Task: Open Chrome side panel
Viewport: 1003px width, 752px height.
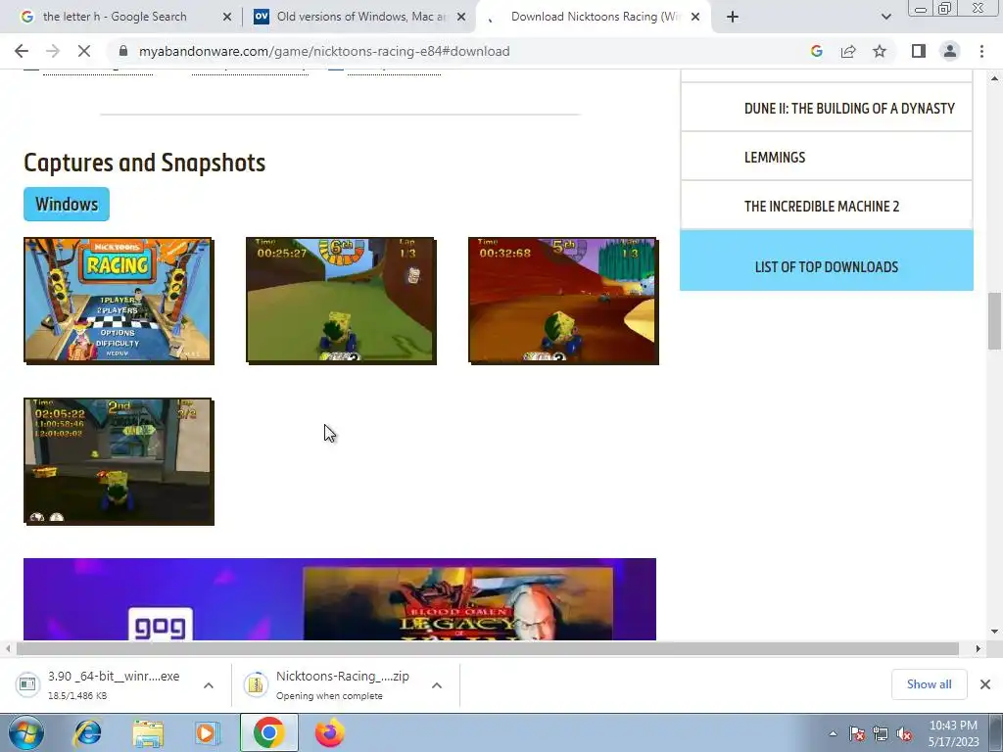Action: [919, 51]
